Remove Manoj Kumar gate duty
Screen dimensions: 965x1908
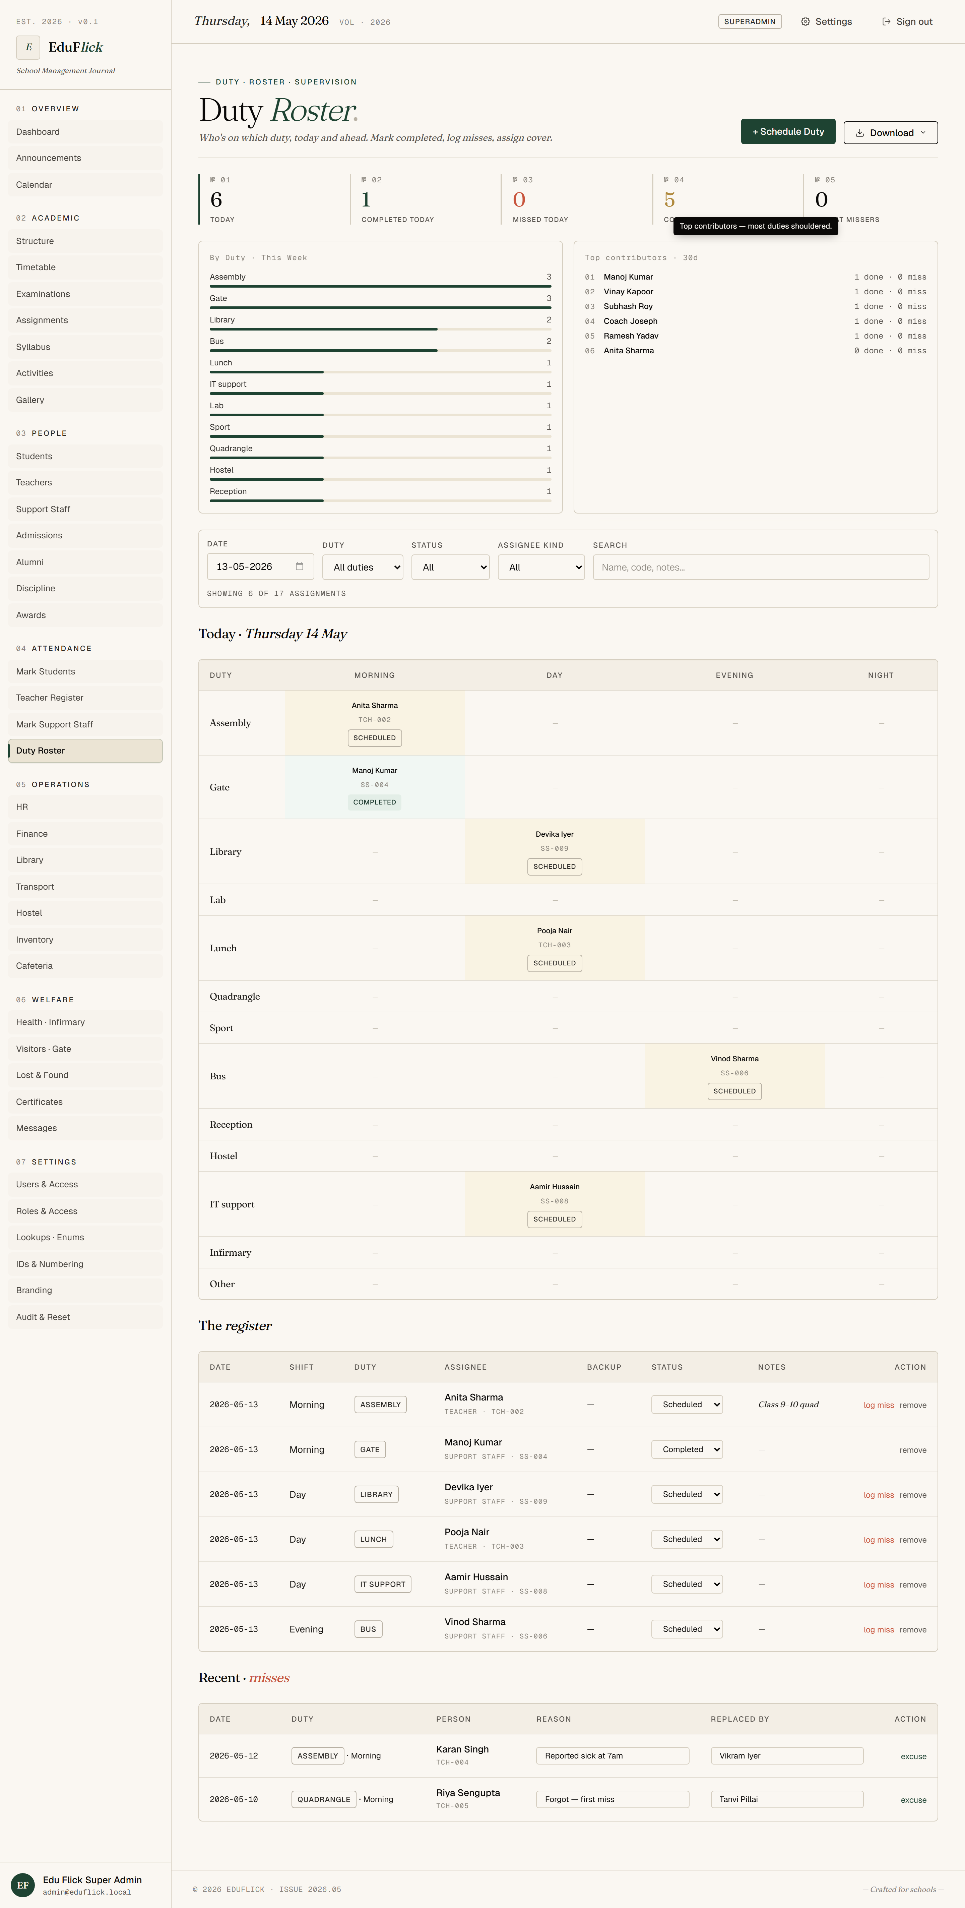coord(912,1450)
